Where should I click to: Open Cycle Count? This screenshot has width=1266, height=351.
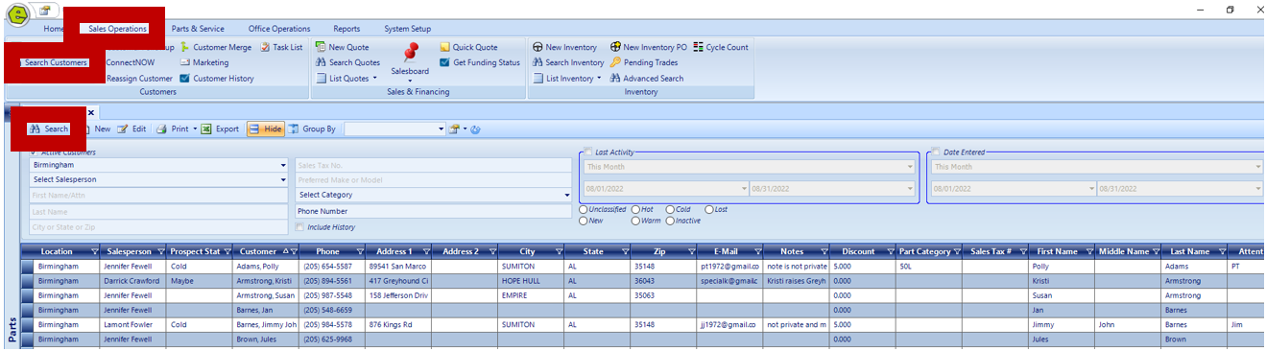[721, 46]
